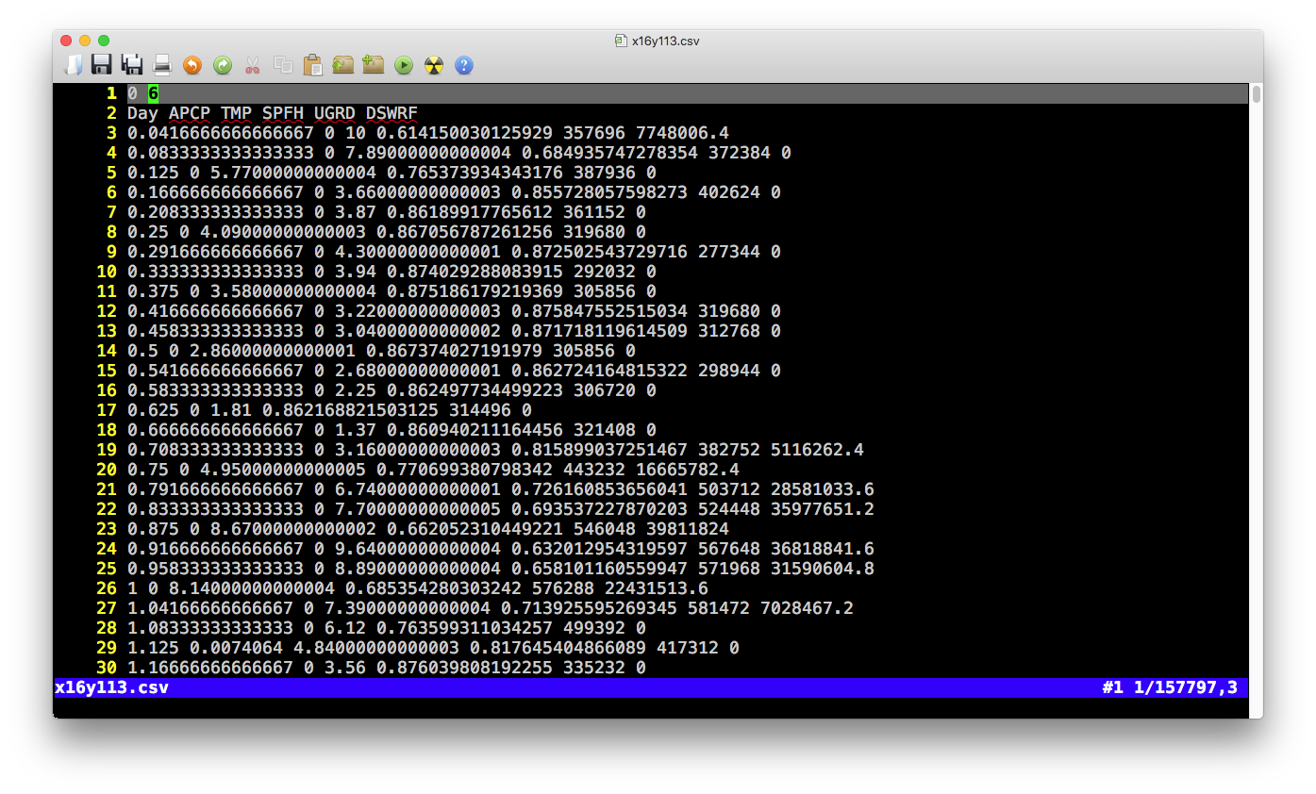1316x794 pixels.
Task: Click the file icon beside the window title
Action: (x=621, y=41)
